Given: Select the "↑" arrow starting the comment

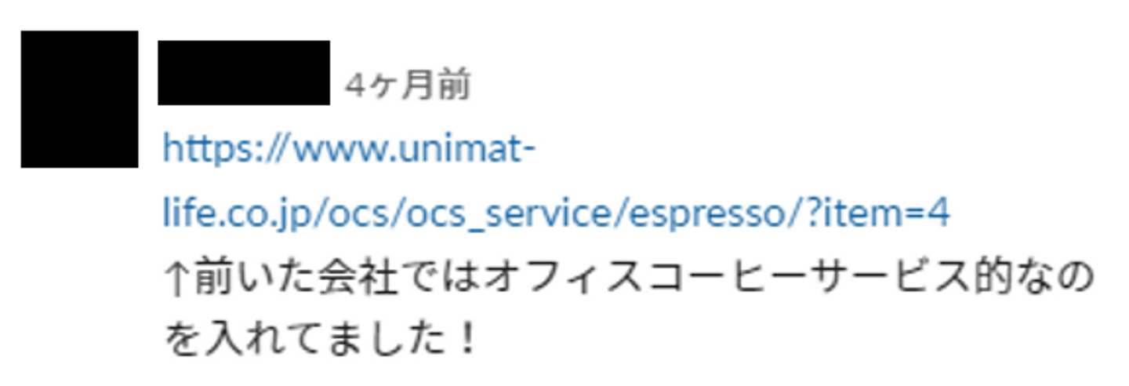Looking at the screenshot, I should pyautogui.click(x=177, y=280).
